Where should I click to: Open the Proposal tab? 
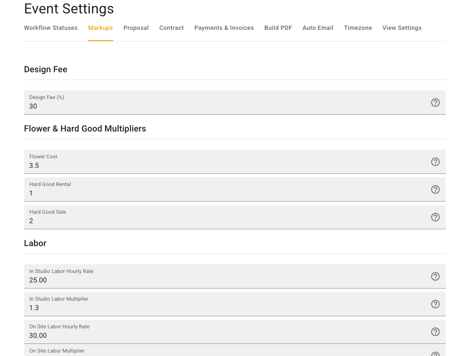tap(136, 28)
